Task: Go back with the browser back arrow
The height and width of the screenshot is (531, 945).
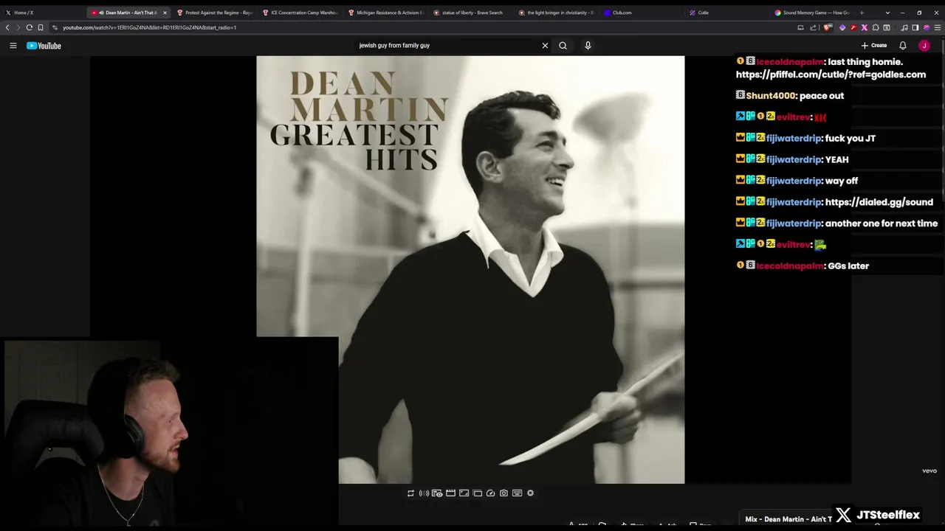Action: (x=7, y=27)
